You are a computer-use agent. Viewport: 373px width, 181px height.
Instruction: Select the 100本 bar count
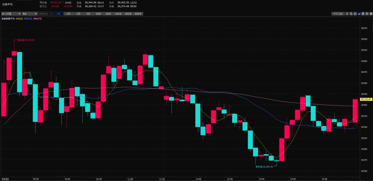click(x=118, y=14)
